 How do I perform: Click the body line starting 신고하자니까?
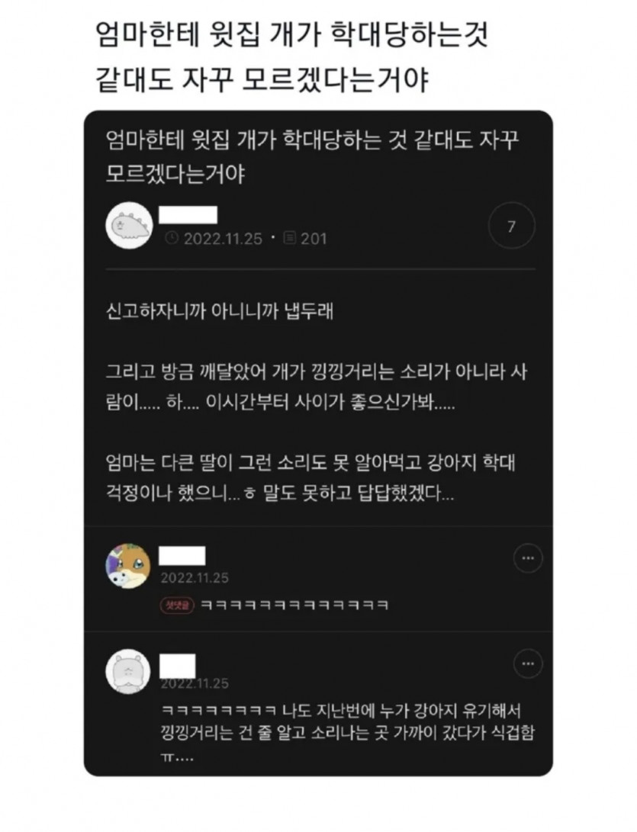click(x=220, y=311)
